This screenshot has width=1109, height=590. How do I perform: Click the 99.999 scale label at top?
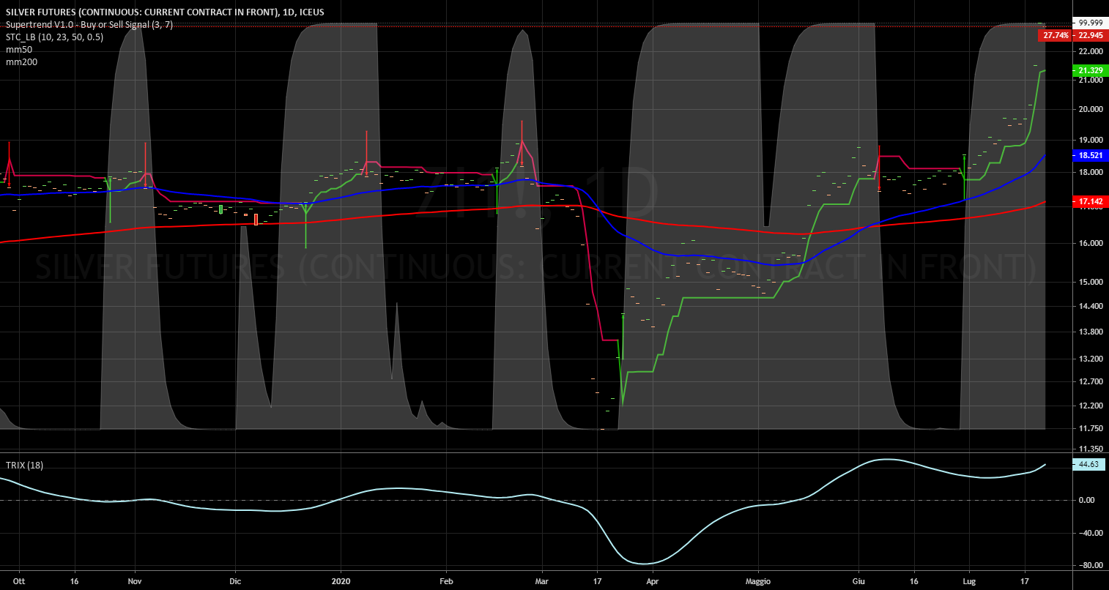click(1090, 23)
